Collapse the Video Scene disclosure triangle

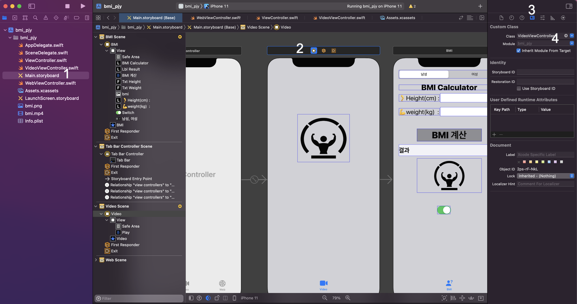96,206
